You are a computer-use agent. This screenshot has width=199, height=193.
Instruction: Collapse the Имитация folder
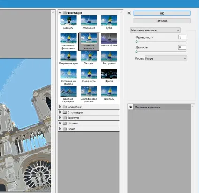60,13
